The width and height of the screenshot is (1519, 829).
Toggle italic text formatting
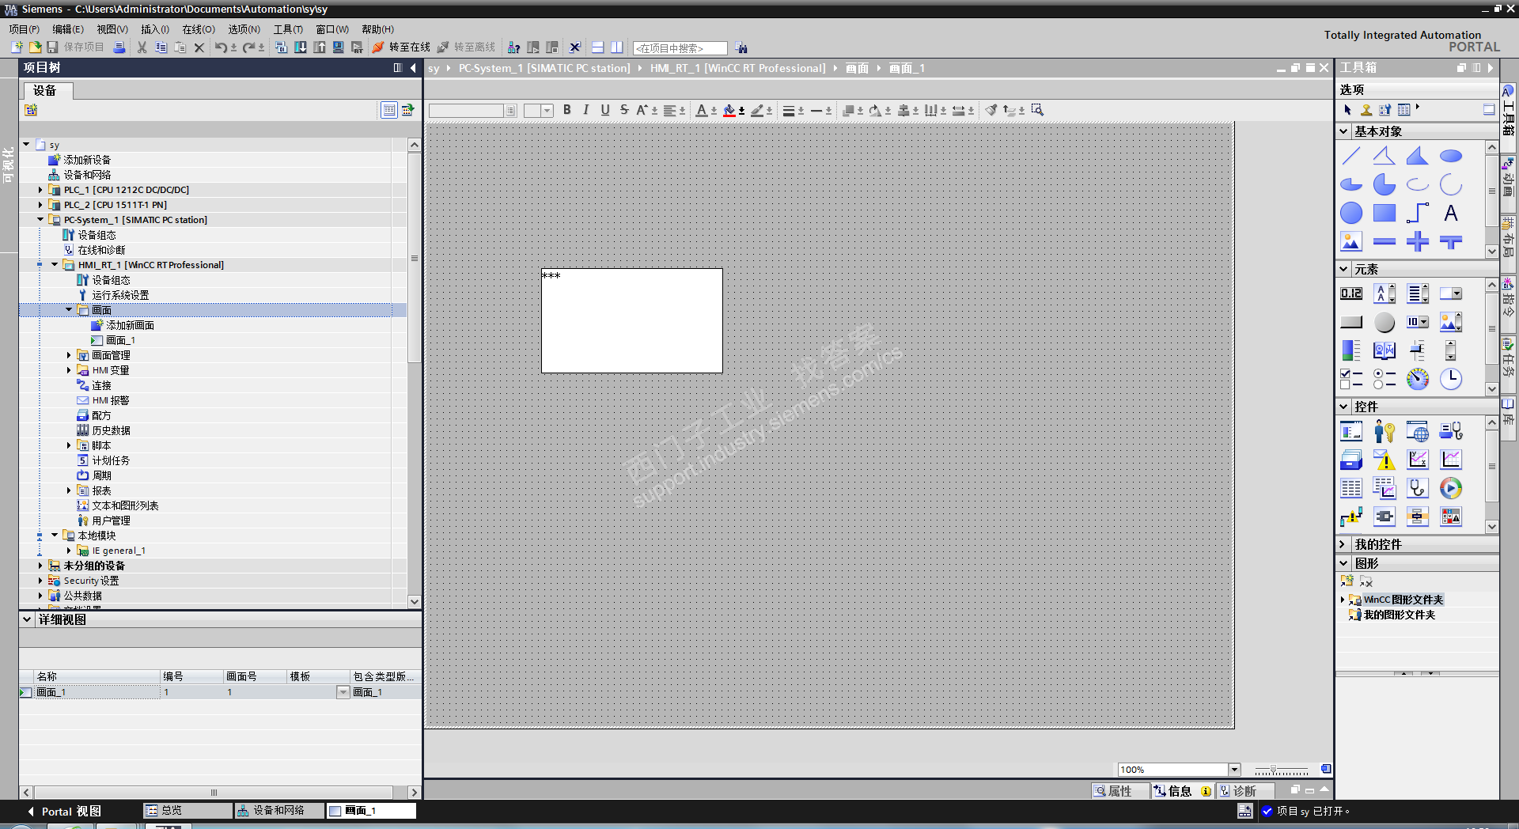(x=586, y=110)
